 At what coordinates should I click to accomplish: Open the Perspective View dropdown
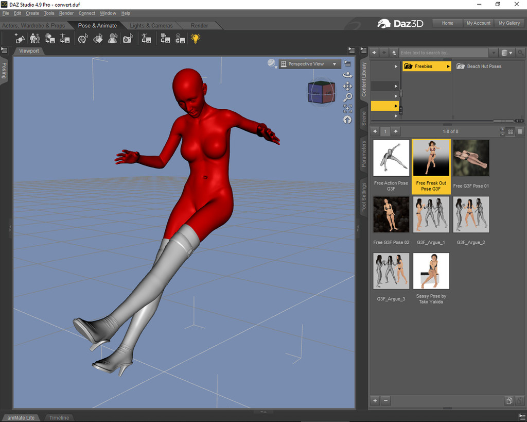[x=310, y=64]
